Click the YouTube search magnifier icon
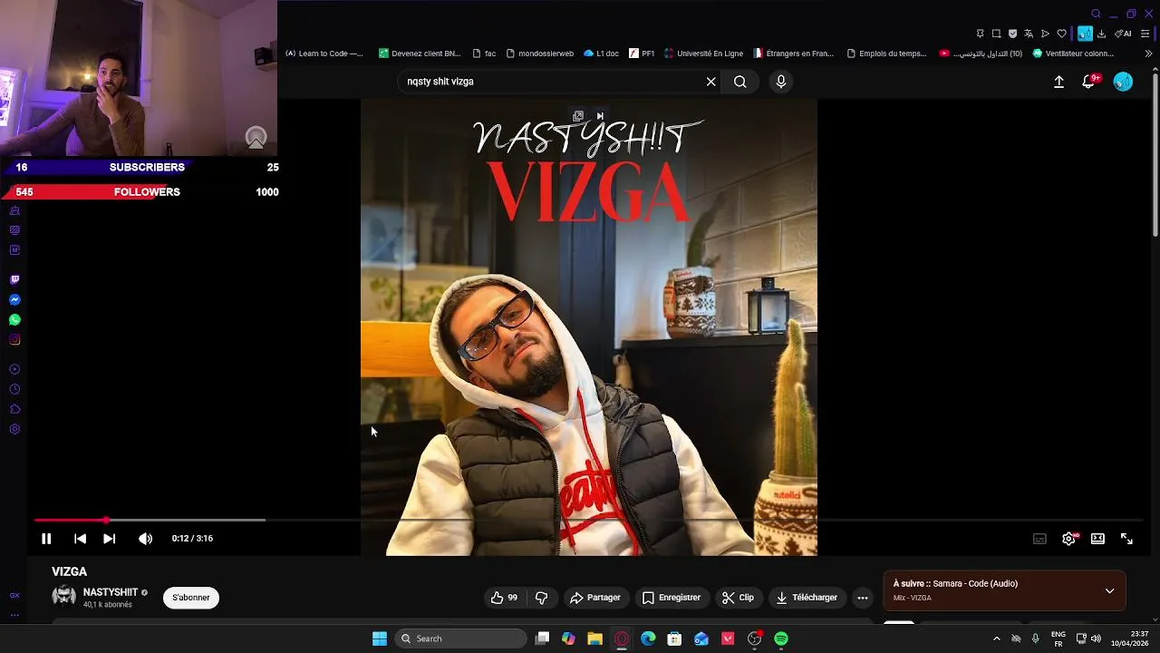 [740, 82]
